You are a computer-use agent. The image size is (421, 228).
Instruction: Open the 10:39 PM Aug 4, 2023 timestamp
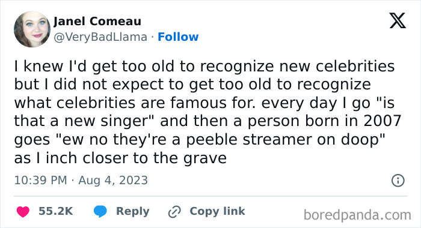point(81,181)
